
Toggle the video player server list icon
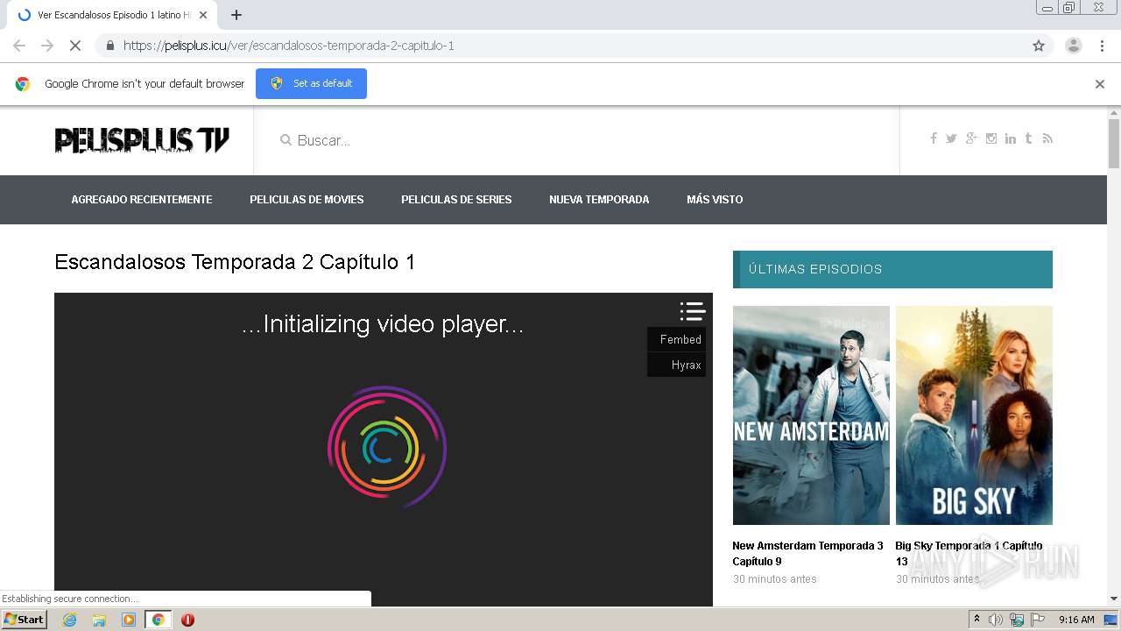point(692,311)
